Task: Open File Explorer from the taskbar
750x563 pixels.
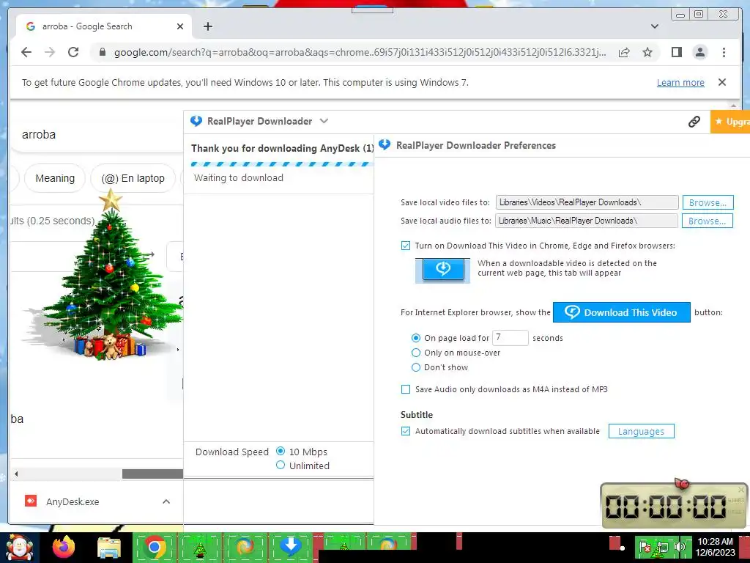Action: pyautogui.click(x=110, y=548)
